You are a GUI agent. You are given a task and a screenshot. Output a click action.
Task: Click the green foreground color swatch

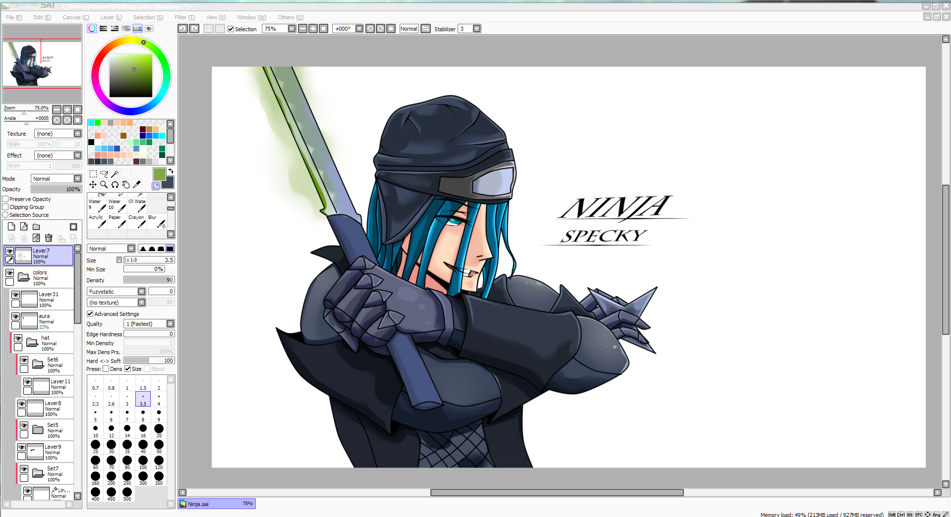pyautogui.click(x=159, y=174)
